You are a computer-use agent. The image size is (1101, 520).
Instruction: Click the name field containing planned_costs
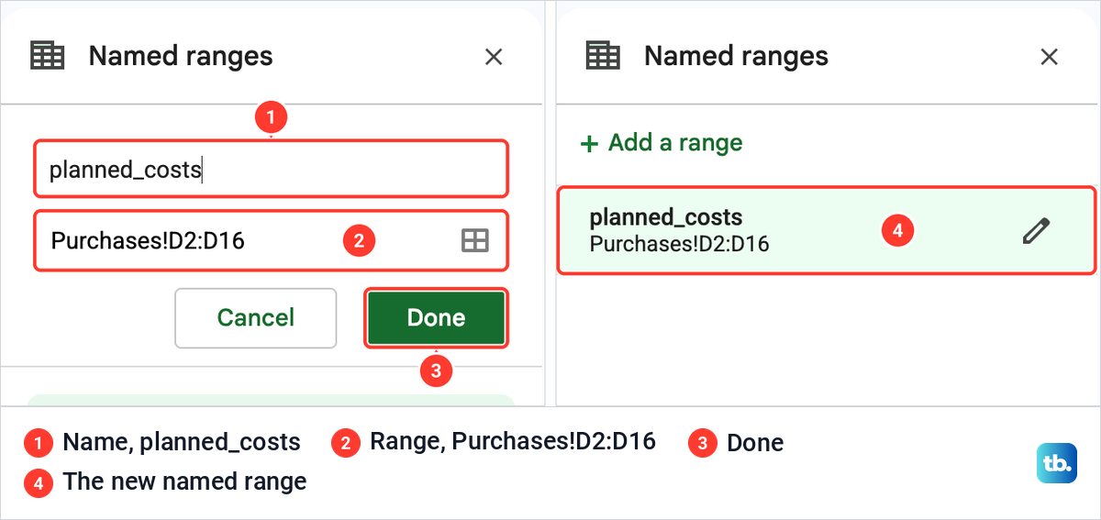tap(271, 169)
